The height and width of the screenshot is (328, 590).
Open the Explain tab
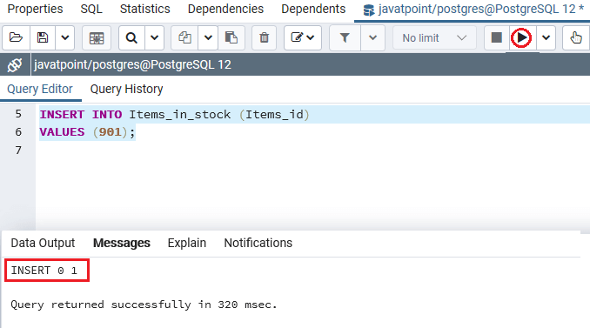(186, 243)
